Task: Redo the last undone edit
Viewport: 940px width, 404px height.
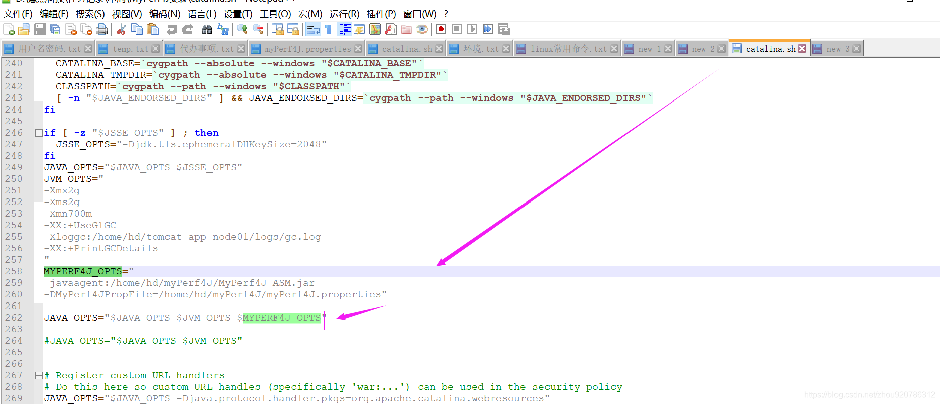Action: 188,29
